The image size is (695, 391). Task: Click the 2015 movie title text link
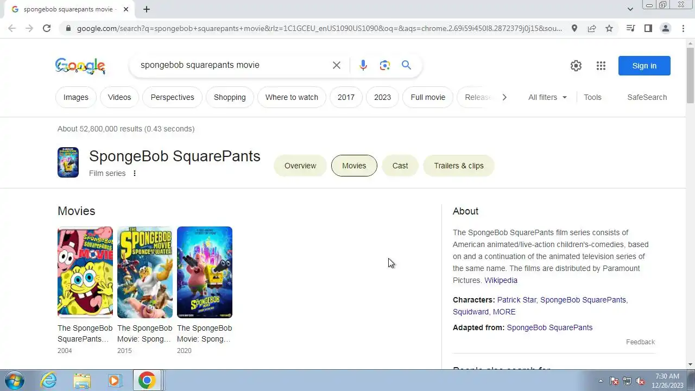click(145, 333)
